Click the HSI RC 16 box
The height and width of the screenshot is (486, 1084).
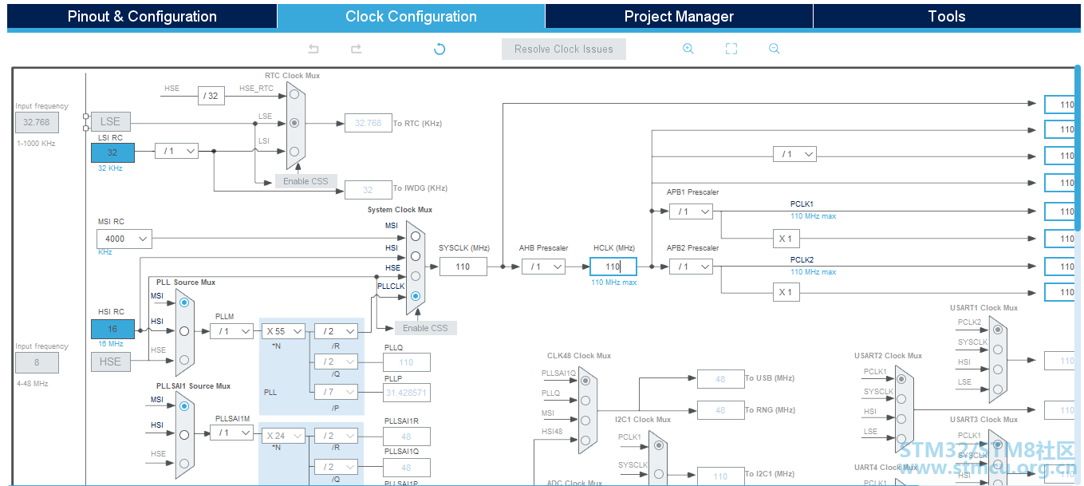point(112,329)
